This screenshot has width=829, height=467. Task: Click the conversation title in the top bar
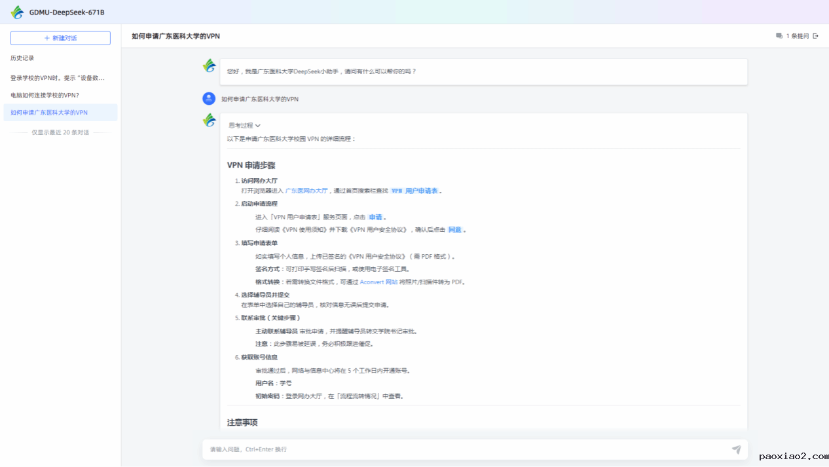[175, 36]
